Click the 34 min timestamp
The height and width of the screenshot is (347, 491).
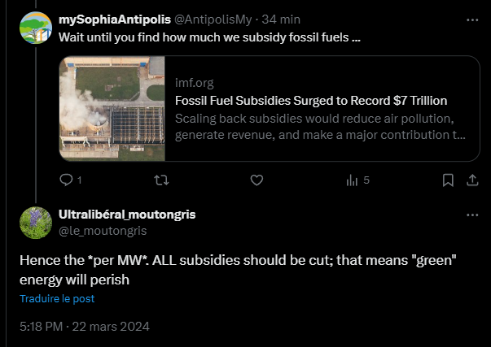click(x=281, y=20)
